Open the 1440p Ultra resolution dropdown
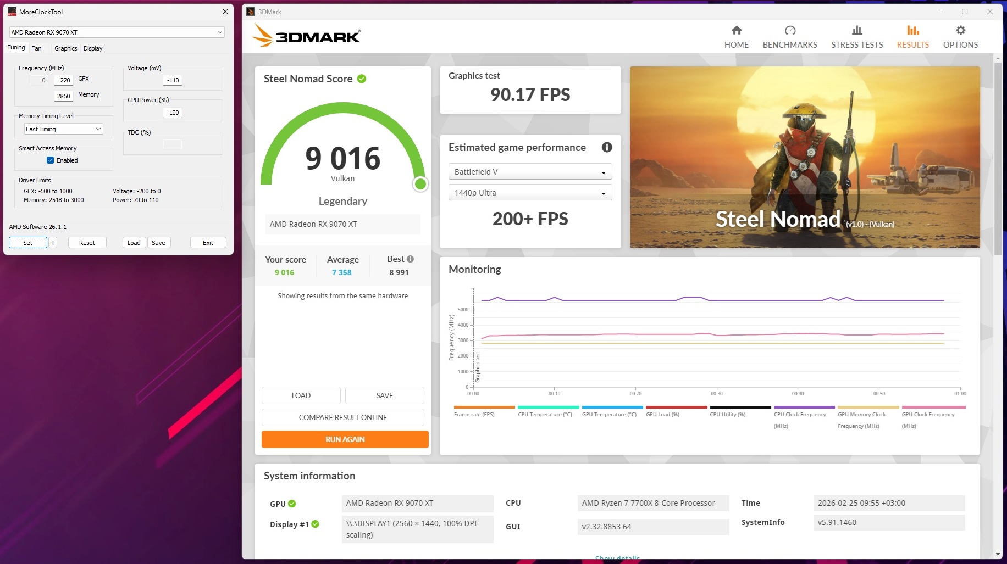The width and height of the screenshot is (1007, 564). [530, 193]
